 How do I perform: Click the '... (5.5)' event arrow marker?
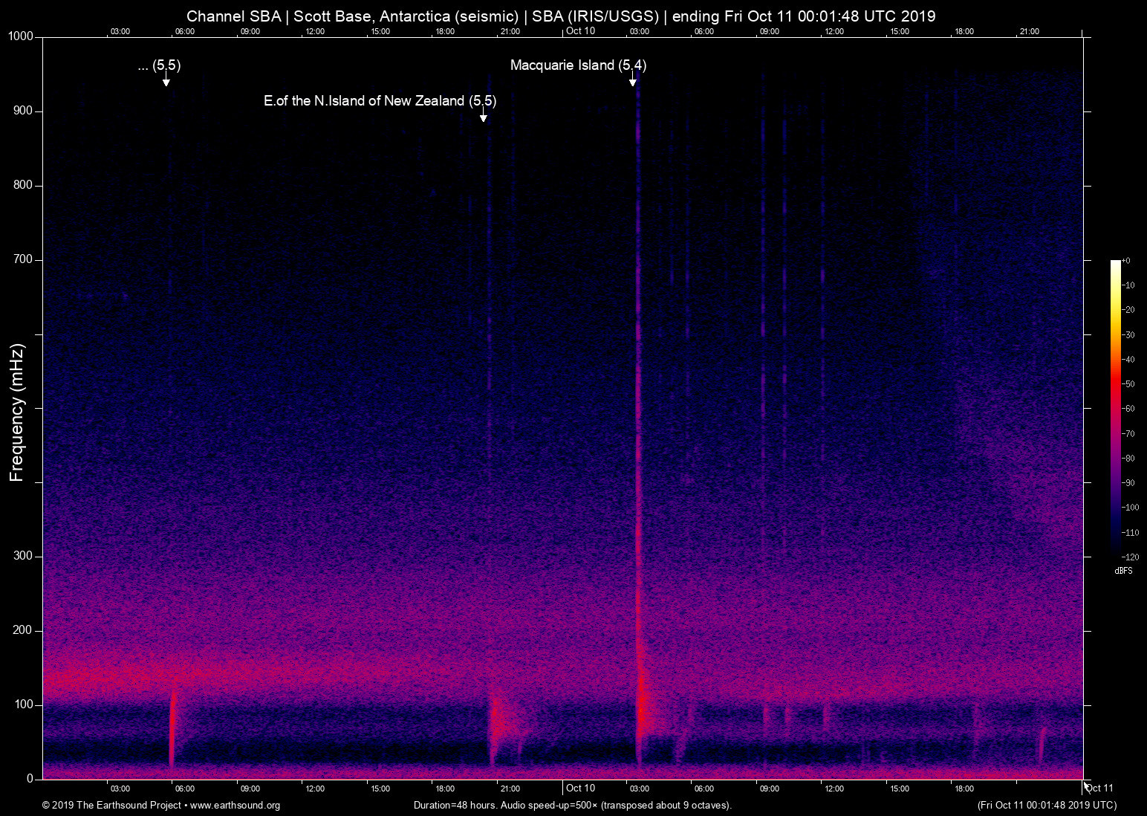[x=167, y=82]
